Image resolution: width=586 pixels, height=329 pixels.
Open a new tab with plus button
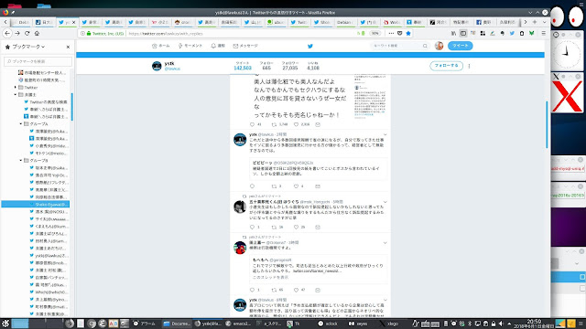pos(535,22)
